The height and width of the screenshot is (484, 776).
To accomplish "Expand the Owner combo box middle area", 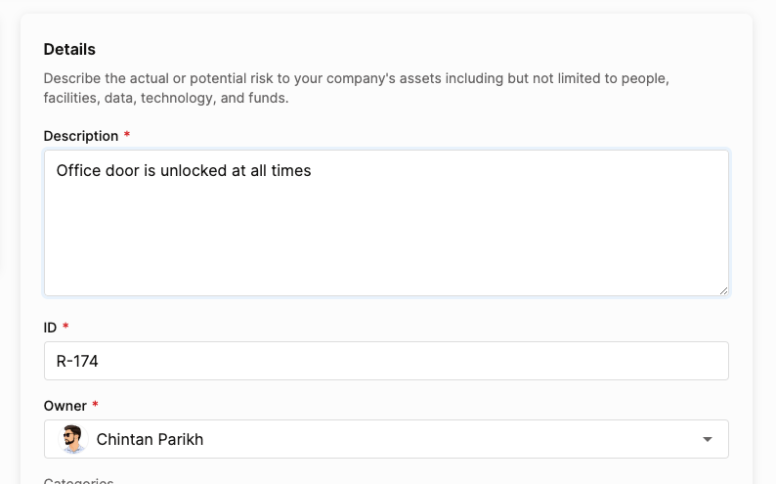I will [386, 439].
